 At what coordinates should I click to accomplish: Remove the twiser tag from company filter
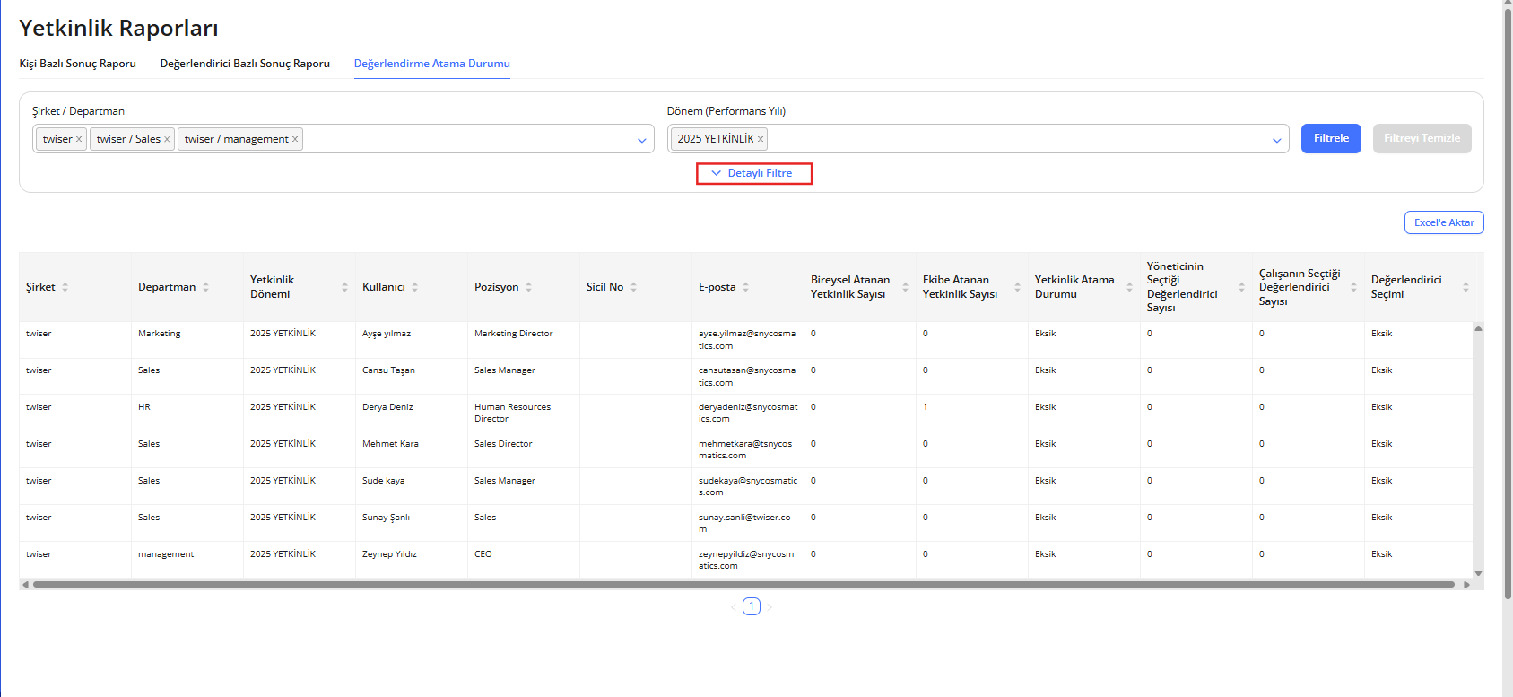(x=79, y=139)
